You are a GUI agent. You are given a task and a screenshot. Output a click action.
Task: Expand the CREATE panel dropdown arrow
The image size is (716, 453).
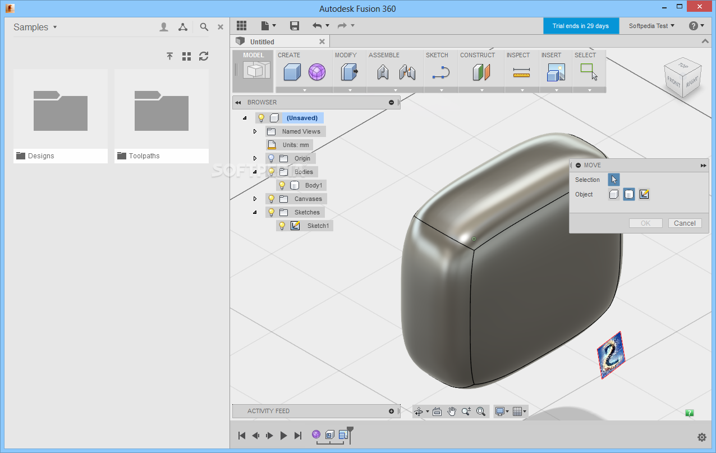point(305,90)
